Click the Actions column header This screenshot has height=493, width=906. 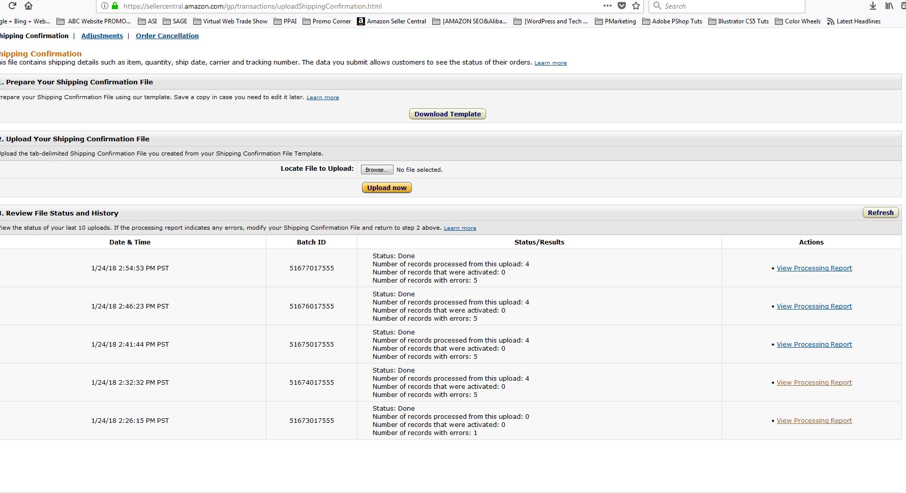tap(811, 242)
